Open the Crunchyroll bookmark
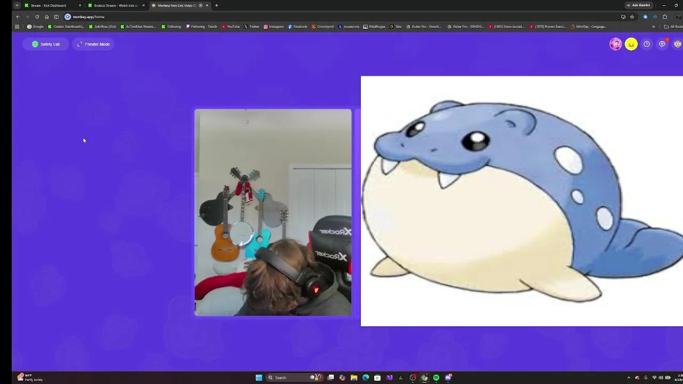The image size is (683, 384). coord(322,27)
